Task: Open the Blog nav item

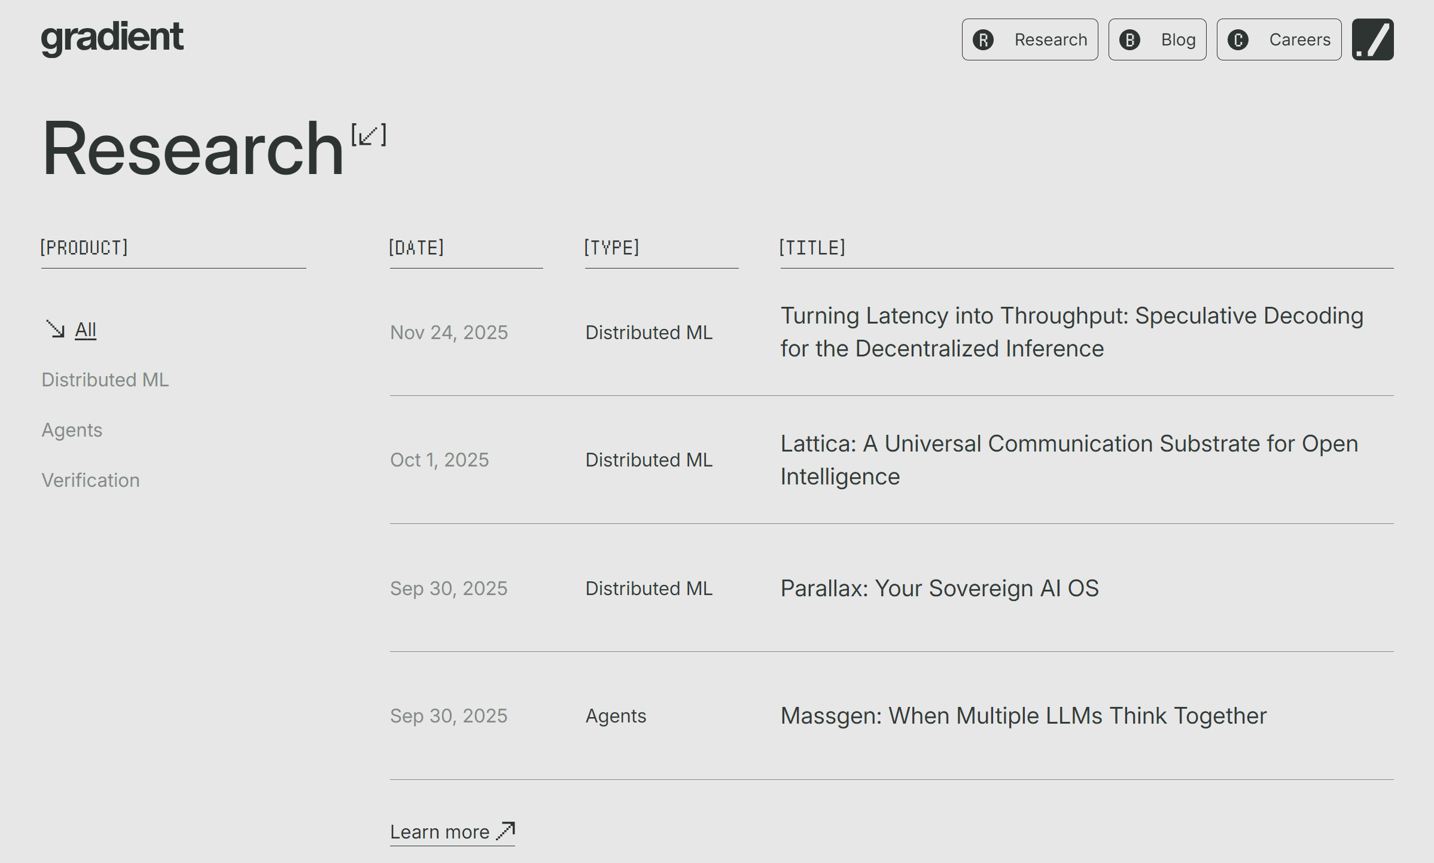Action: click(1178, 40)
